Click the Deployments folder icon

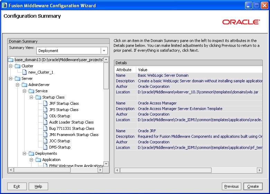[x=31, y=153]
